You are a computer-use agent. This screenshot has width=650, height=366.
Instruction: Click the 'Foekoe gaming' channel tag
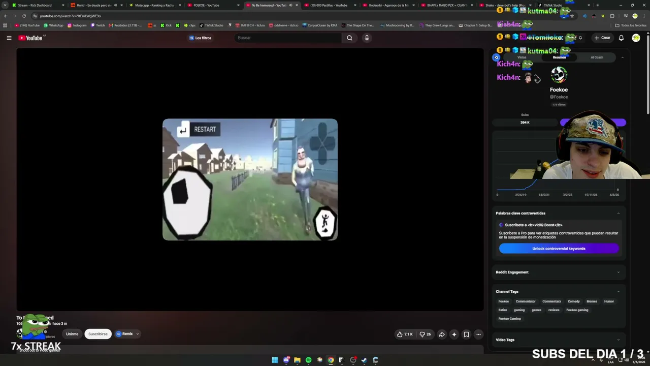(577, 310)
